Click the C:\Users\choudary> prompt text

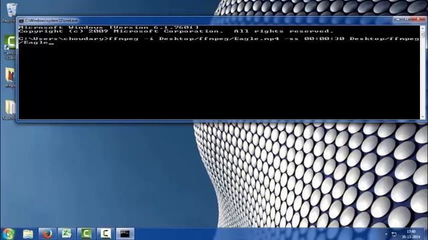point(64,39)
